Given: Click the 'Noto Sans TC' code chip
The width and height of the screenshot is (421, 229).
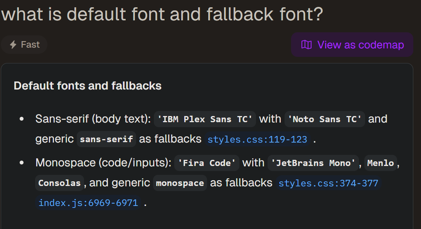Looking at the screenshot, I should click(x=325, y=119).
